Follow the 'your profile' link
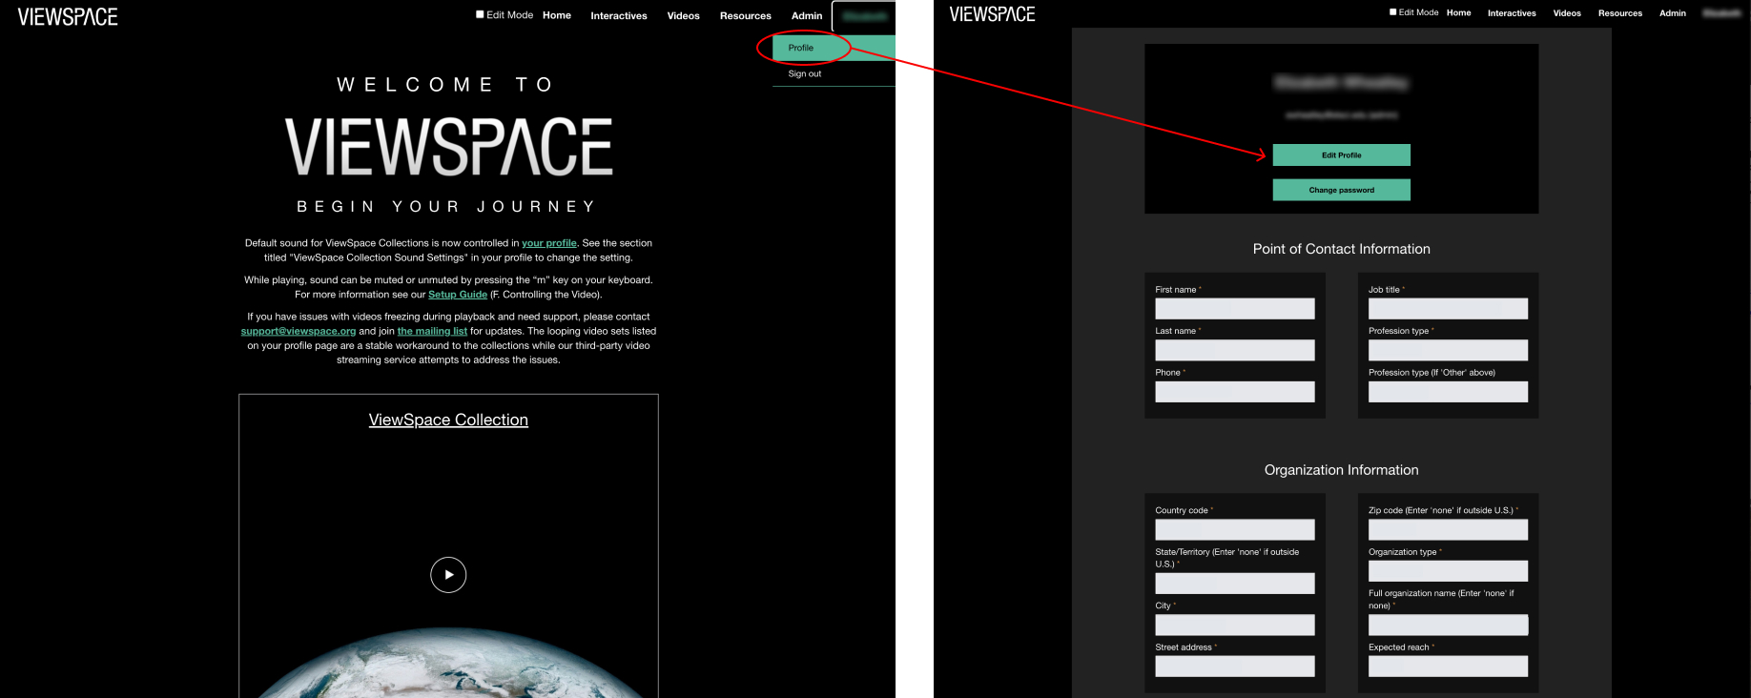This screenshot has width=1751, height=698. click(549, 243)
